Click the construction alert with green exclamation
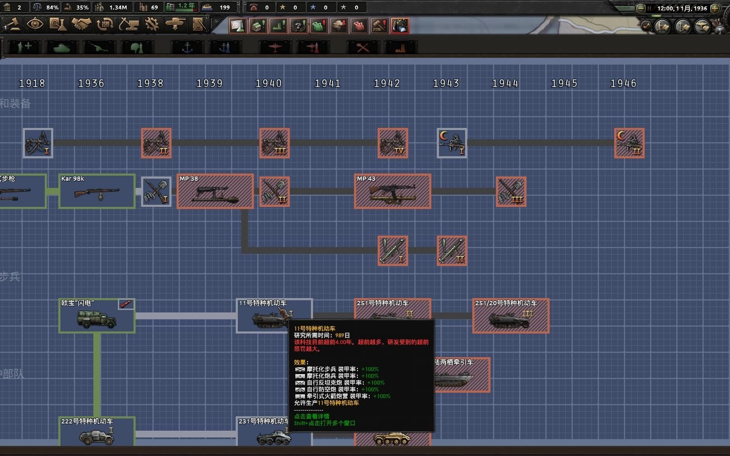The height and width of the screenshot is (456, 730). [258, 26]
